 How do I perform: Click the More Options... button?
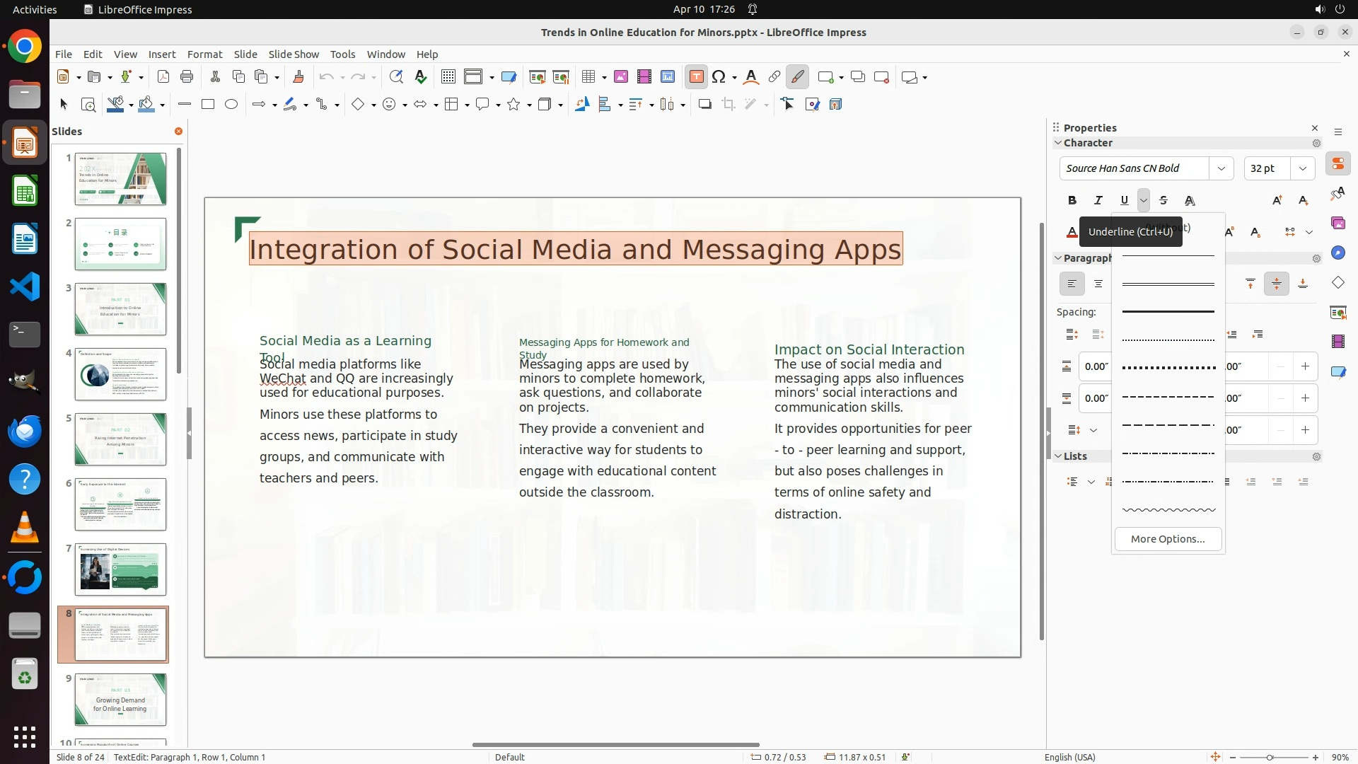tap(1168, 539)
